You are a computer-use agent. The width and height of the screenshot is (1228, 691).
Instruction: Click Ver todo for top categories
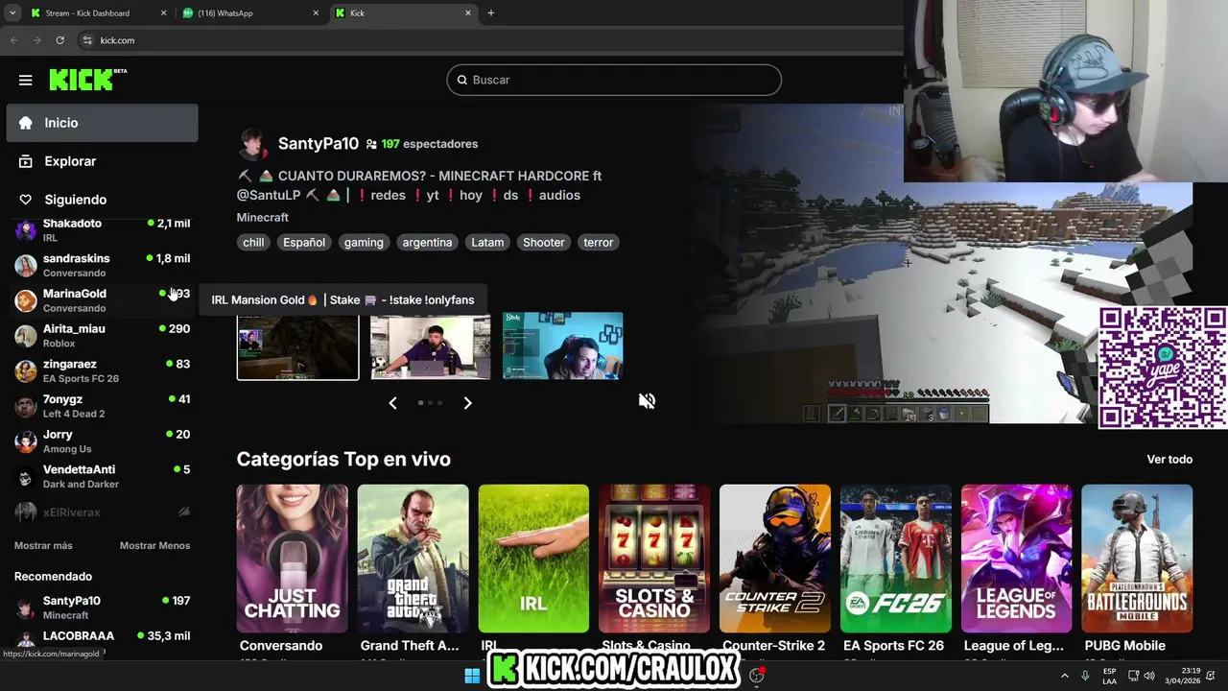1169,459
